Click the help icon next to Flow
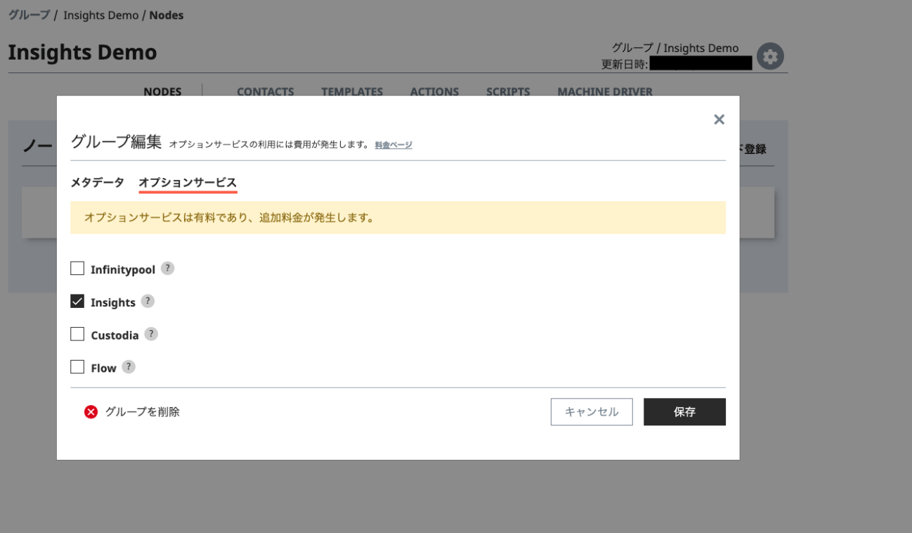Screen dimensions: 912x533 pos(128,367)
